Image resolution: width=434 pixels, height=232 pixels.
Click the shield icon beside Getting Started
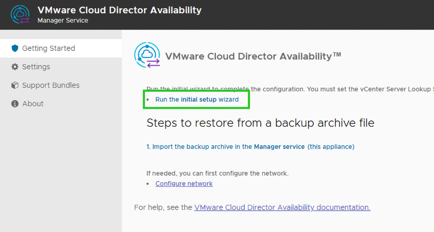tap(15, 48)
